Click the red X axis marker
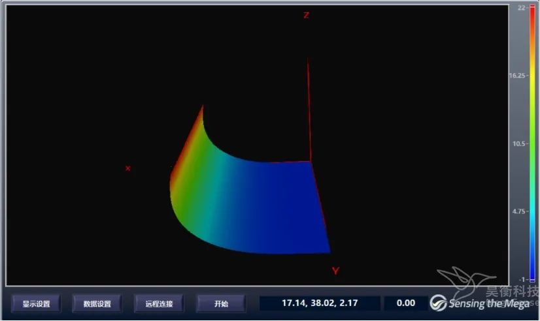This screenshot has width=540, height=321. coord(127,168)
